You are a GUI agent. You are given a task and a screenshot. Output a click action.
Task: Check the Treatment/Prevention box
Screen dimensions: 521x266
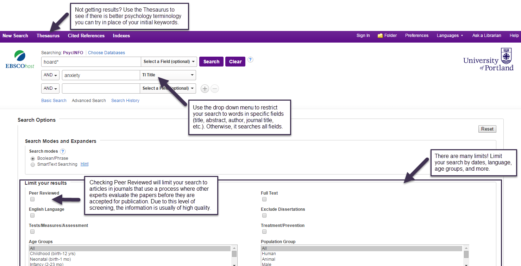click(x=264, y=232)
